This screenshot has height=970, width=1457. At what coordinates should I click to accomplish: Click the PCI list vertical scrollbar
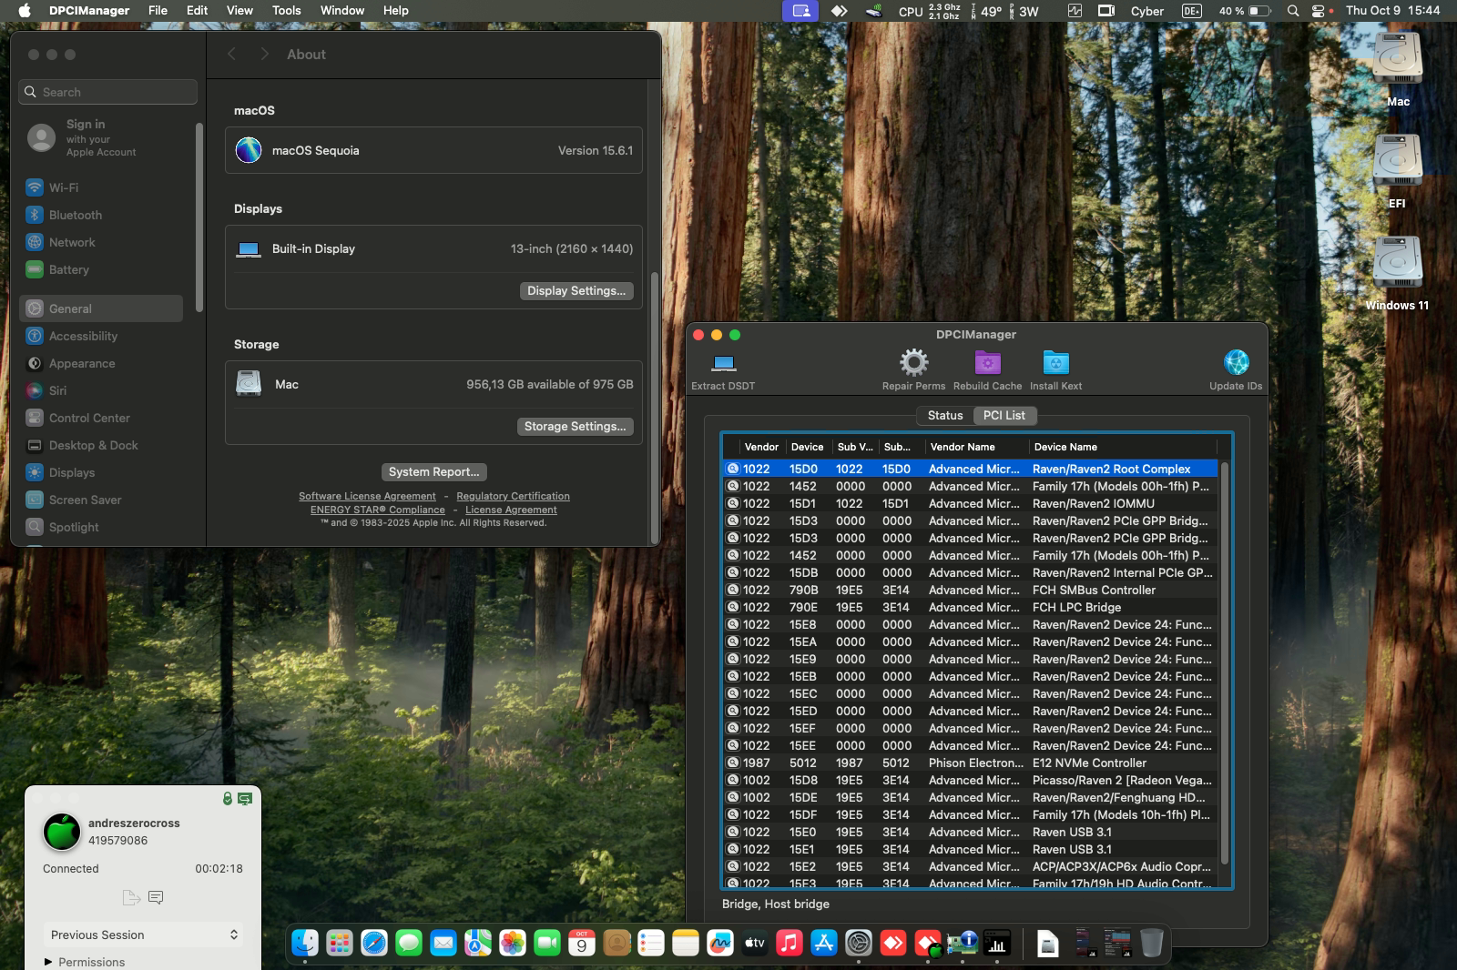point(1225,662)
